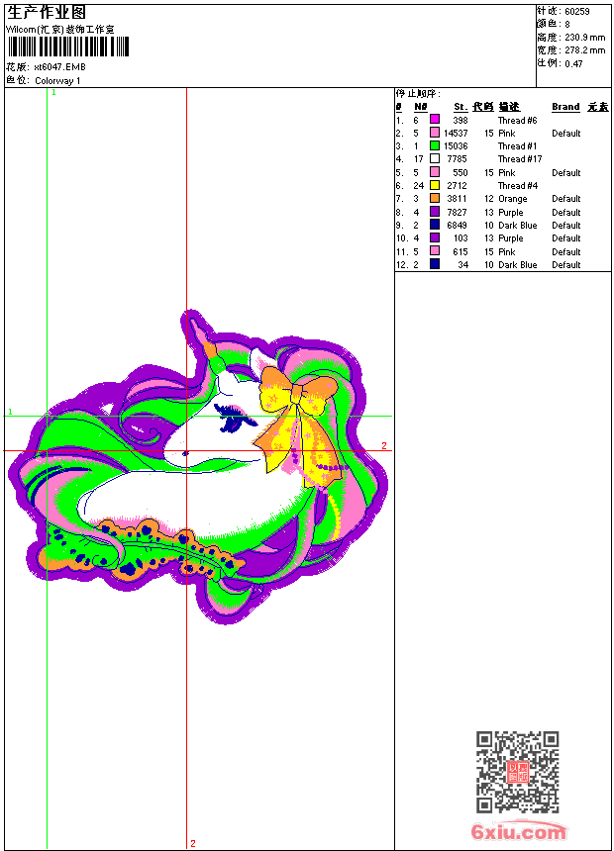Click the "Thread #17" description

(x=520, y=159)
